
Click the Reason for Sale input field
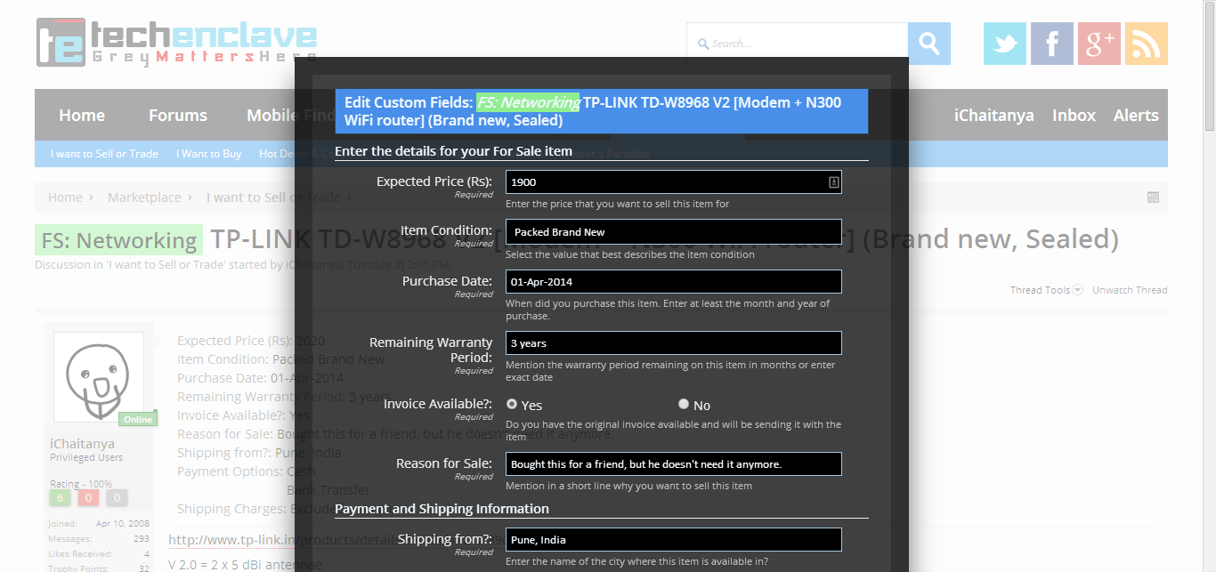(x=674, y=463)
